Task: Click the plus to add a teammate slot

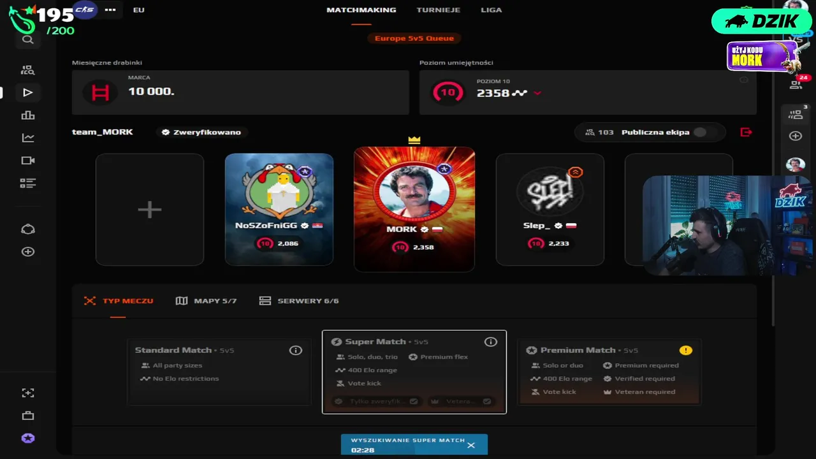Action: click(150, 209)
